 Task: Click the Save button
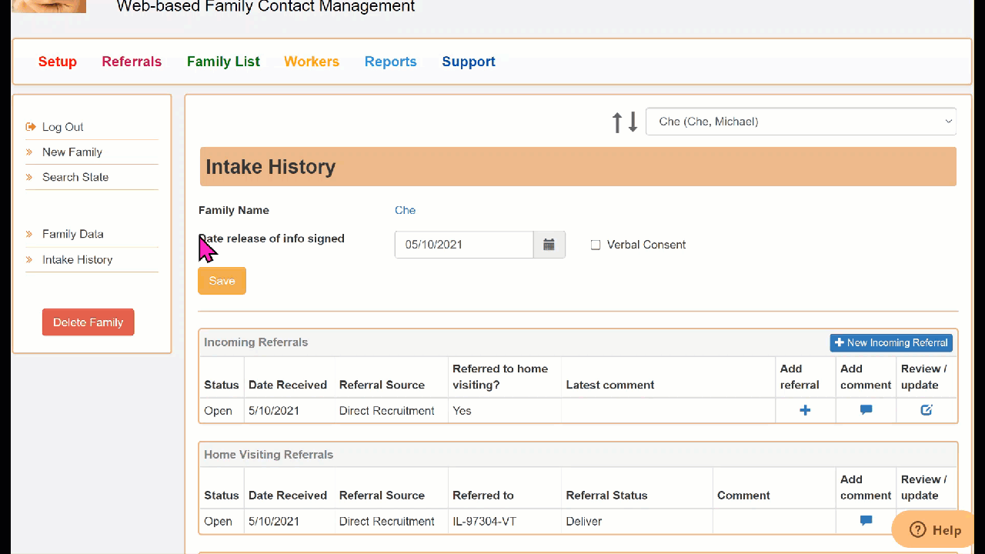[222, 281]
